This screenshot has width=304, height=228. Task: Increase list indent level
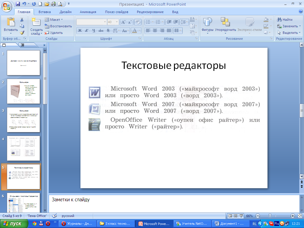tap(175, 22)
